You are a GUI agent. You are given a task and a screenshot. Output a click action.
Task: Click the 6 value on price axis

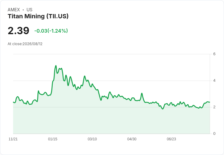click(214, 54)
